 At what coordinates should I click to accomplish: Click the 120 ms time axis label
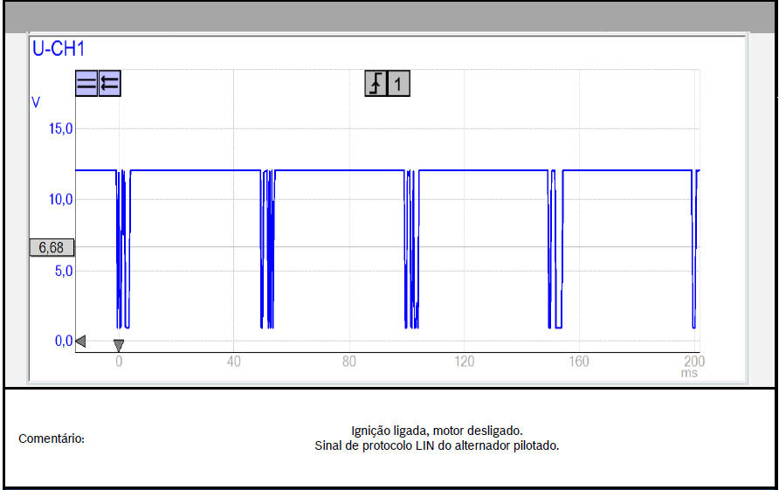(464, 361)
